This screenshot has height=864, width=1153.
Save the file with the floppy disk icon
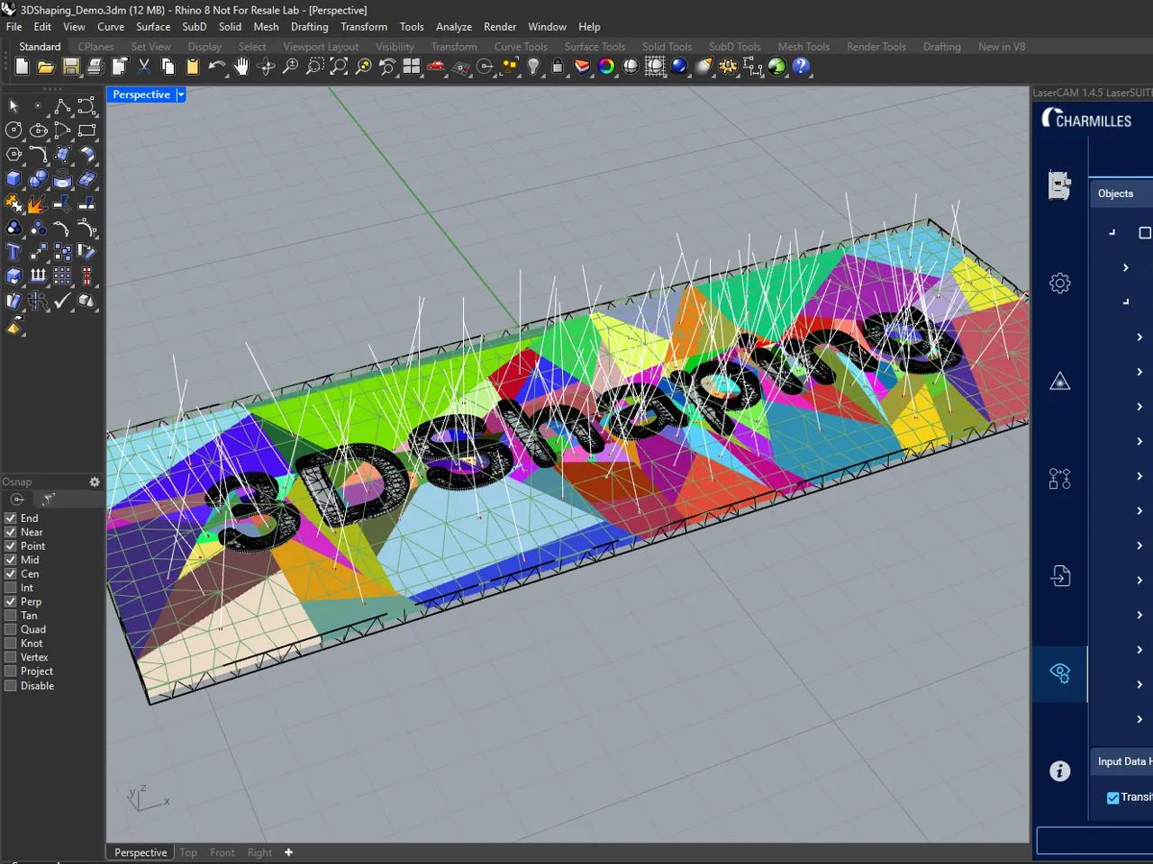click(70, 67)
